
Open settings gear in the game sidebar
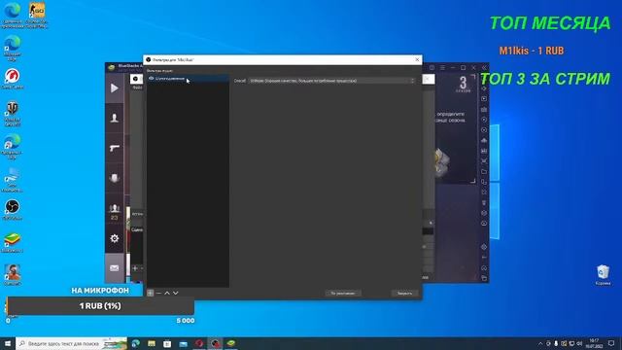pos(115,238)
